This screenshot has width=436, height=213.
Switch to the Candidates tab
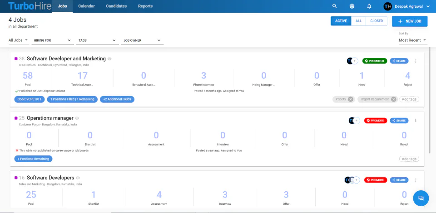116,6
